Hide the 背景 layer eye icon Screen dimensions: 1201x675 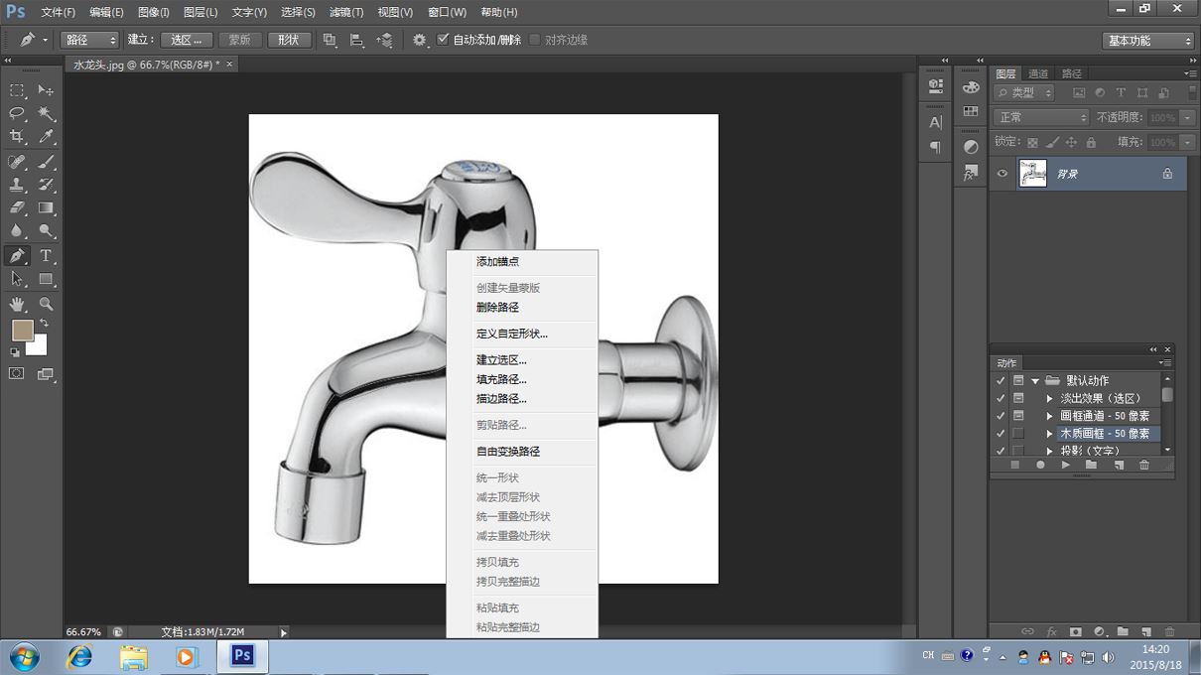pyautogui.click(x=1002, y=174)
